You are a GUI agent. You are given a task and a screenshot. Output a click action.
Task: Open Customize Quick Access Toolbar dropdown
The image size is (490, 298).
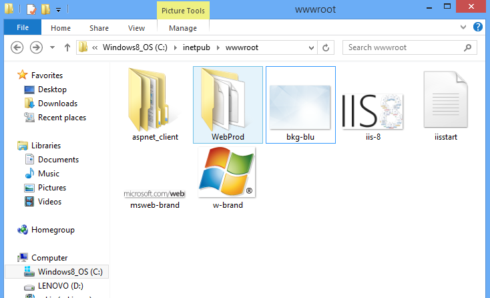[59, 9]
